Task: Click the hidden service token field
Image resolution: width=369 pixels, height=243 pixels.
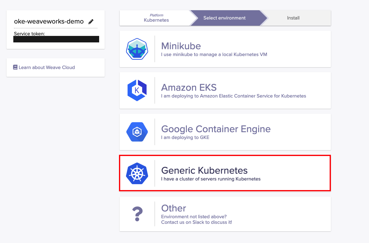Action: (x=56, y=39)
